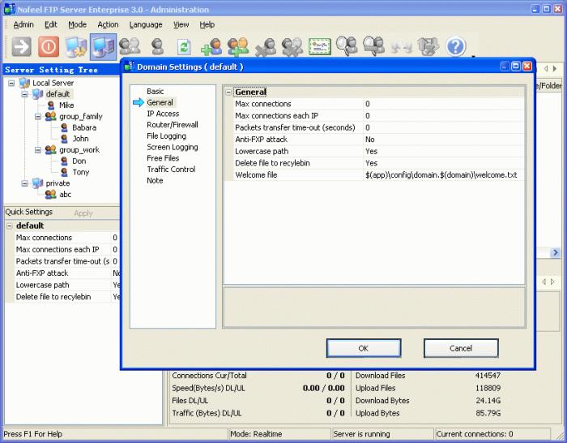567x443 pixels.
Task: Click the green refresh document icon
Action: [184, 47]
